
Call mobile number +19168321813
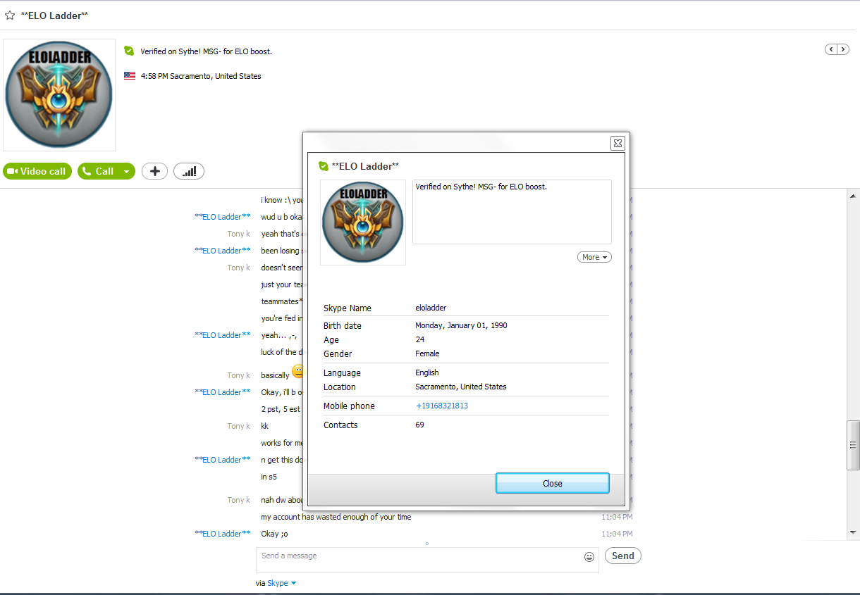click(442, 406)
